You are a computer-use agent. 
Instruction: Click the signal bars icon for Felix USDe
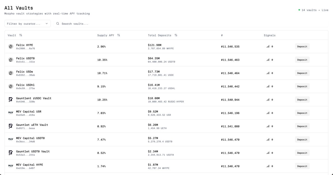click(x=268, y=73)
